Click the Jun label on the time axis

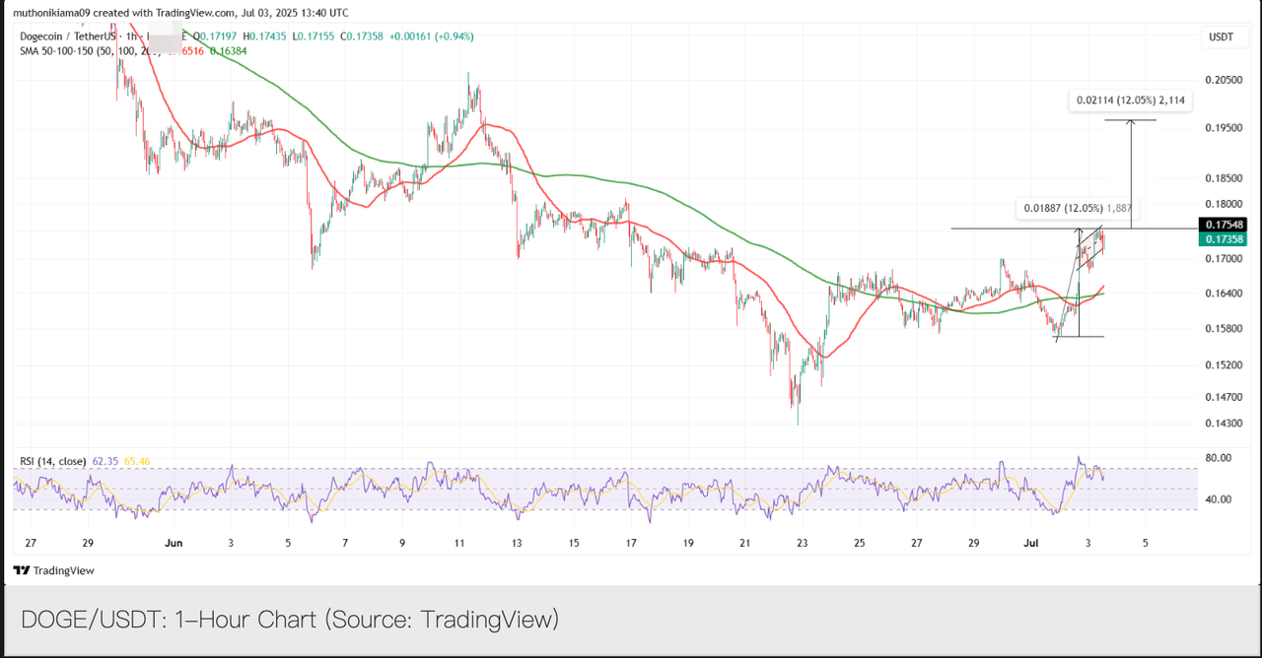pos(175,543)
